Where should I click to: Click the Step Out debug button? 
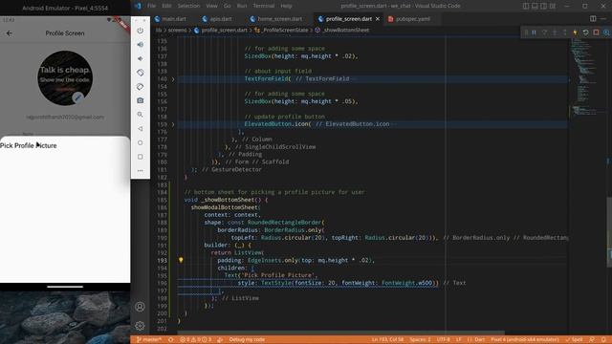pyautogui.click(x=565, y=32)
